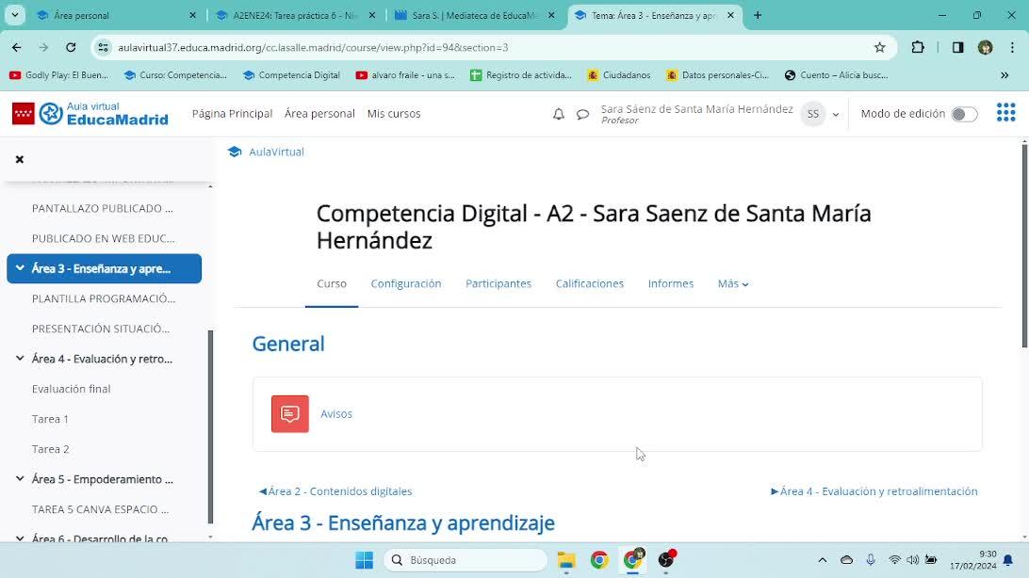1029x578 pixels.
Task: Expand the Más dropdown menu
Action: (x=733, y=283)
